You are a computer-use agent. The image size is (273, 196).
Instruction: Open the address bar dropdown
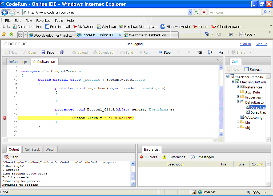190,12
